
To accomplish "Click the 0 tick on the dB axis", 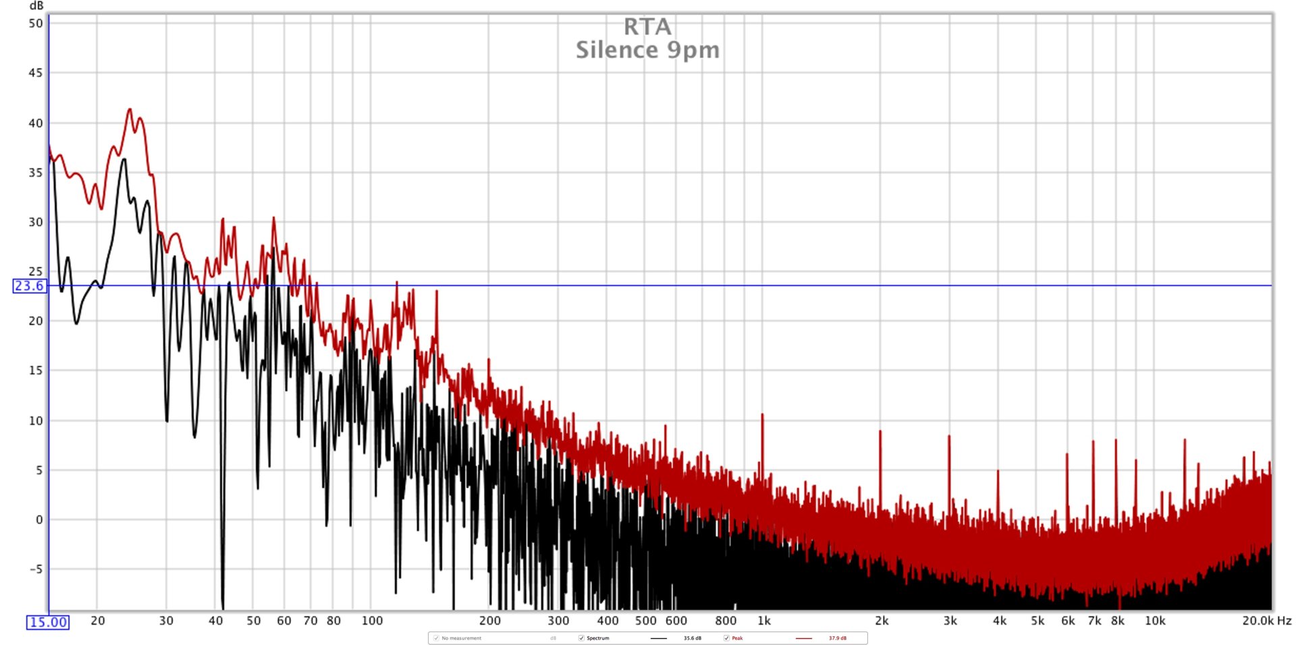I will 39,520.
